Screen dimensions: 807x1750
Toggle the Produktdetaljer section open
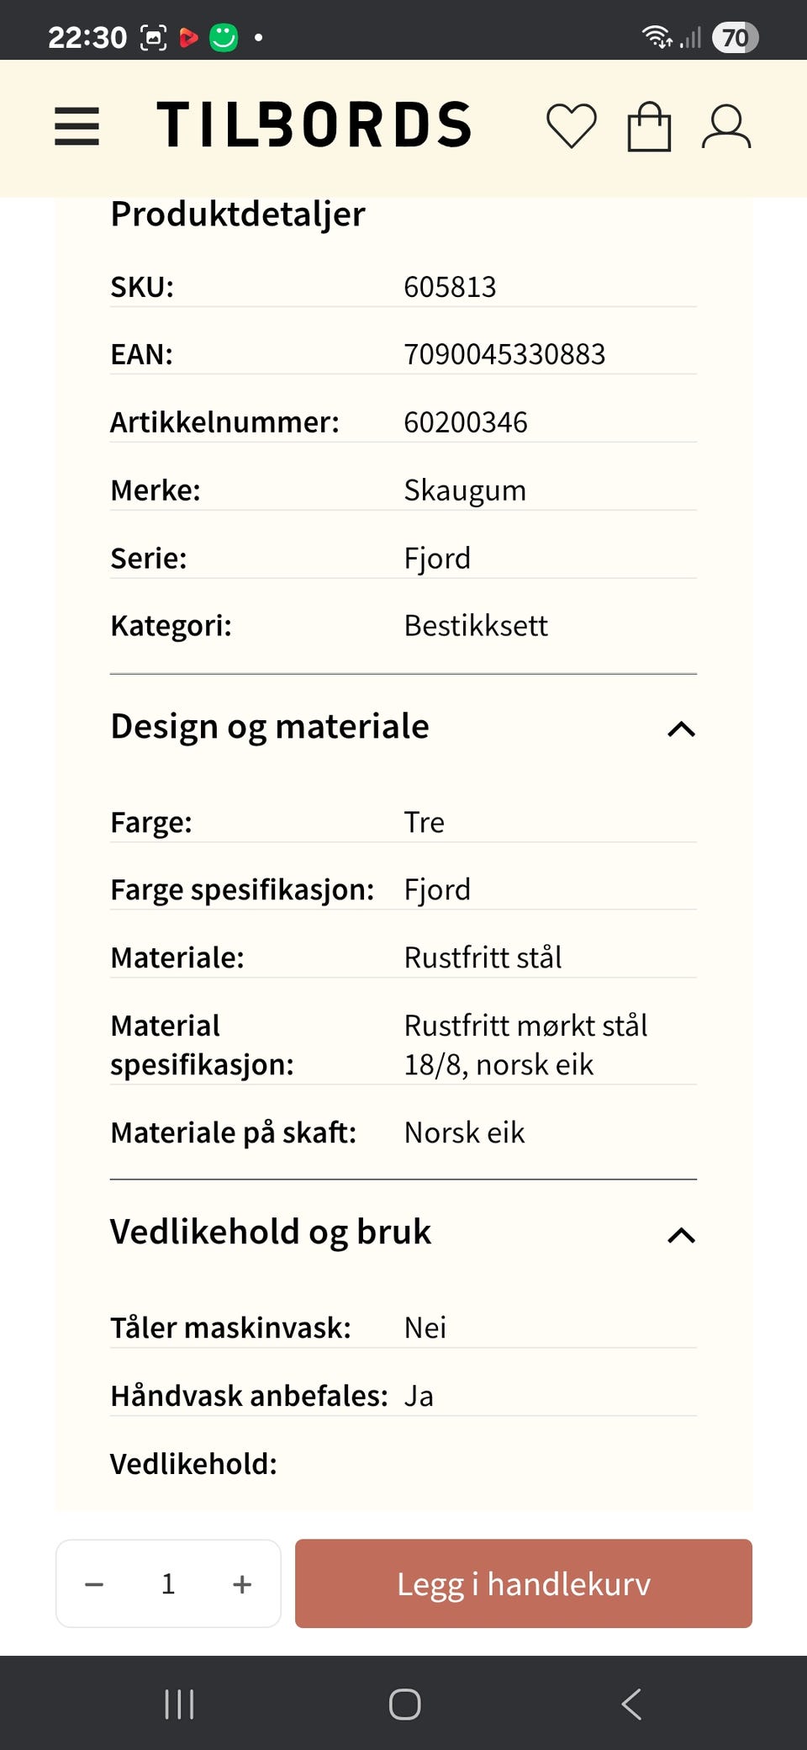(x=236, y=215)
